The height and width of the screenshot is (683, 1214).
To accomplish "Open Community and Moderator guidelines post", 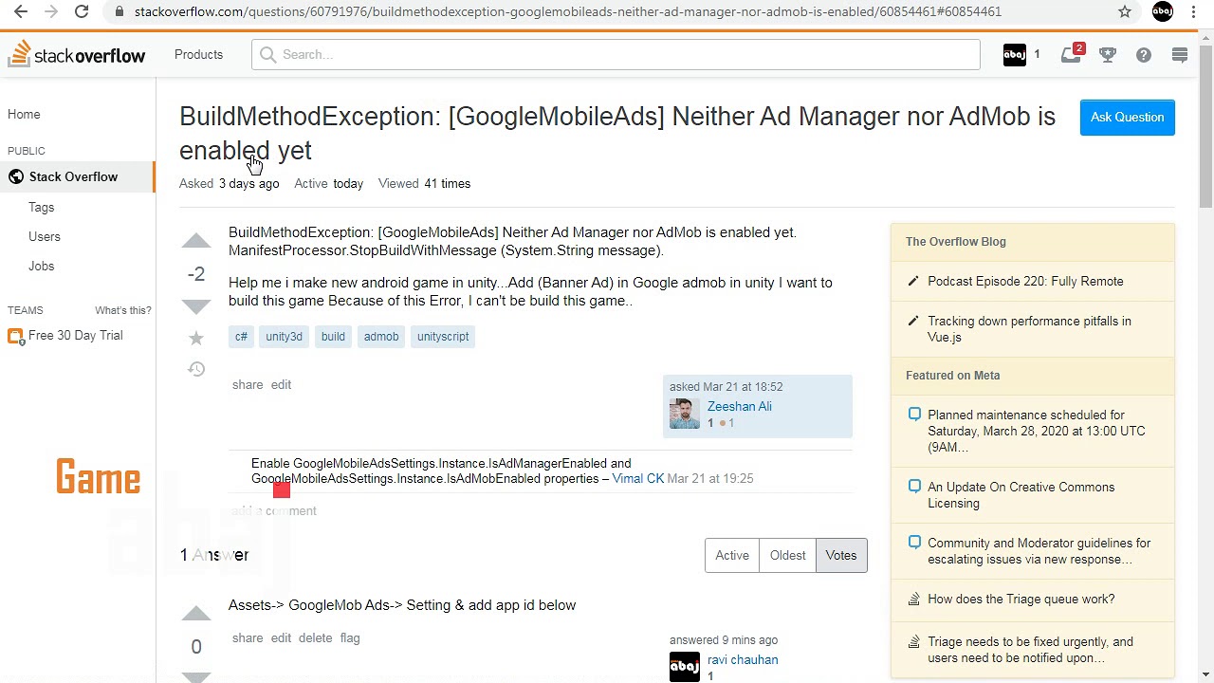I will pos(1039,550).
